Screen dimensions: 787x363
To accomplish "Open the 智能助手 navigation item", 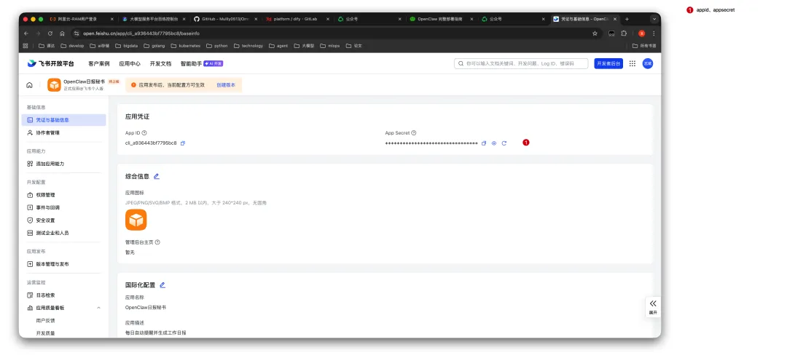I will (202, 64).
